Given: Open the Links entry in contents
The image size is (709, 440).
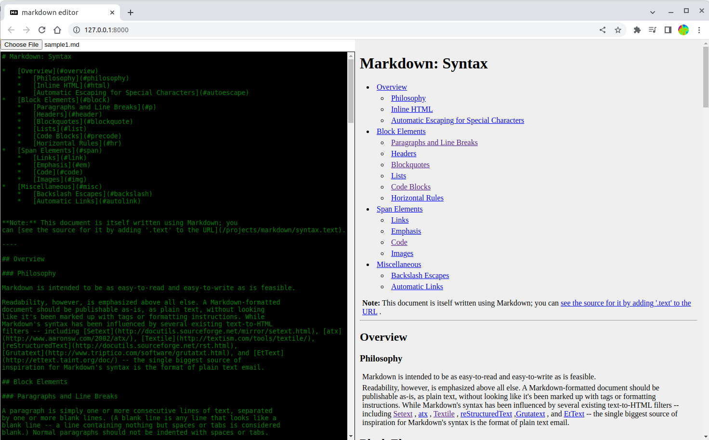Looking at the screenshot, I should click(400, 220).
